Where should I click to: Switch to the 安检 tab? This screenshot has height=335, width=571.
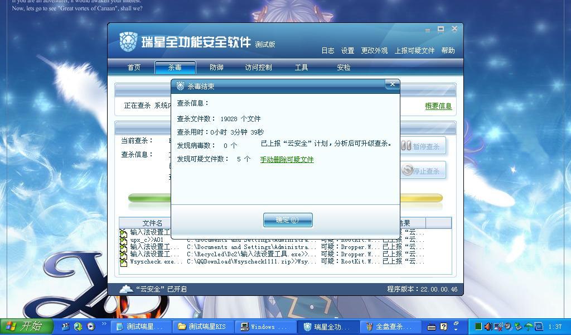tap(343, 68)
